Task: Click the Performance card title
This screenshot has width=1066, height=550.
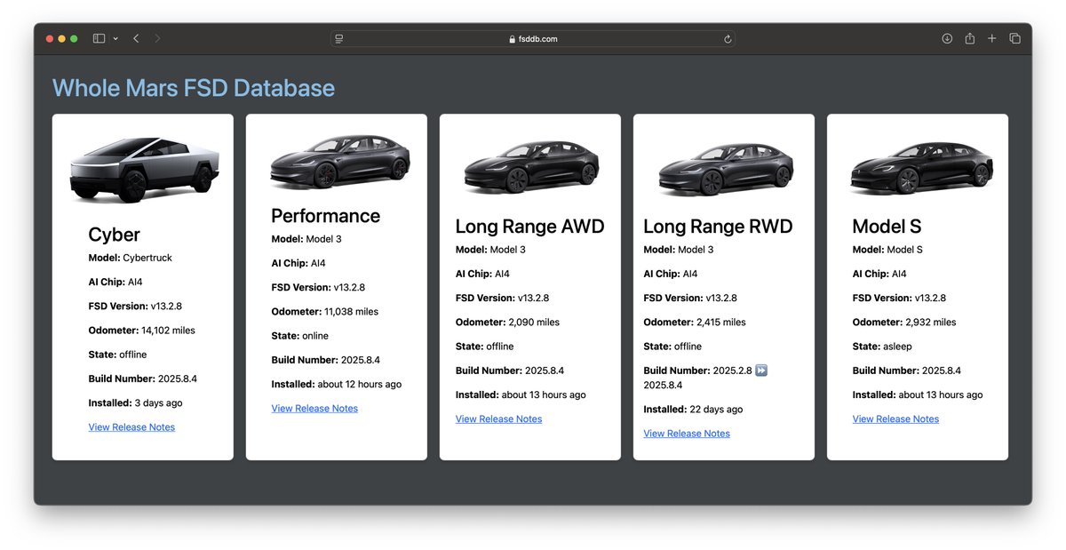Action: 326,216
